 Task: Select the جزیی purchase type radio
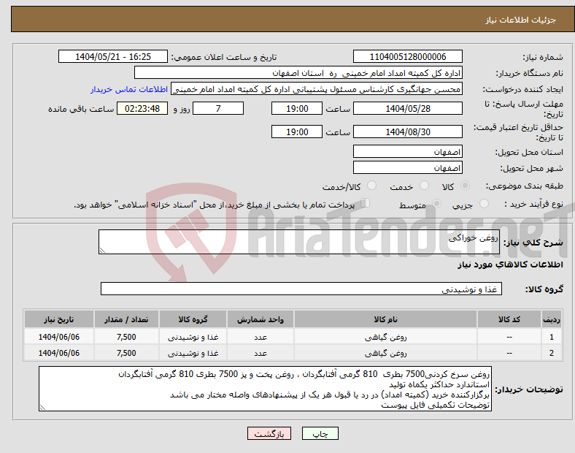pos(484,203)
